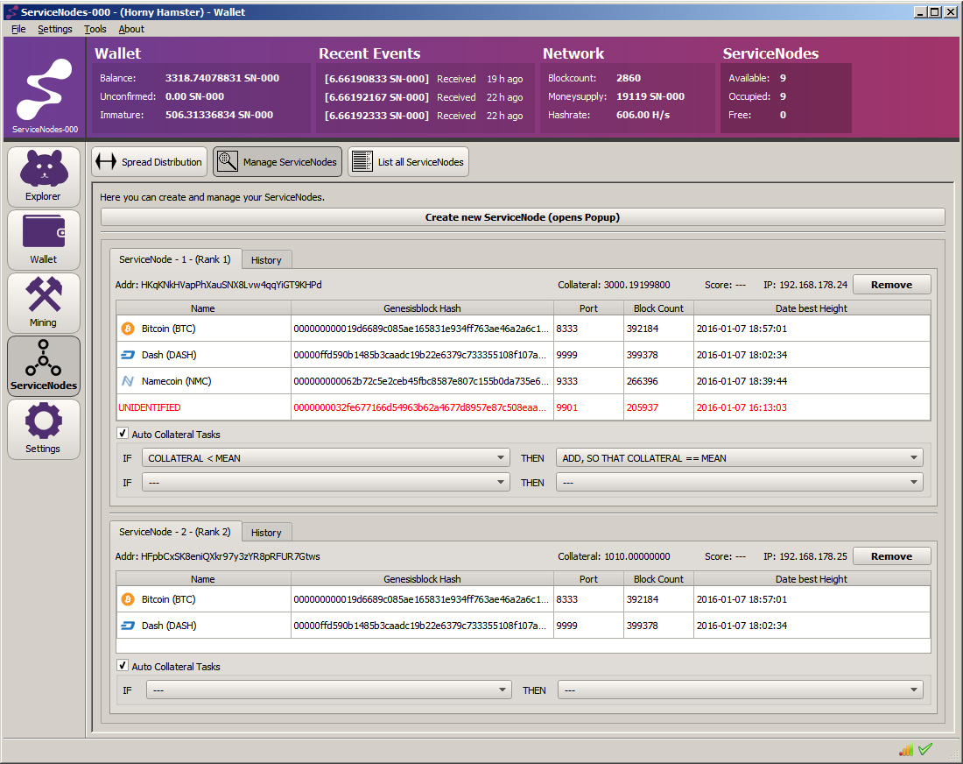This screenshot has width=963, height=764.
Task: Open the Settings menu in the menu bar
Action: pyautogui.click(x=54, y=29)
